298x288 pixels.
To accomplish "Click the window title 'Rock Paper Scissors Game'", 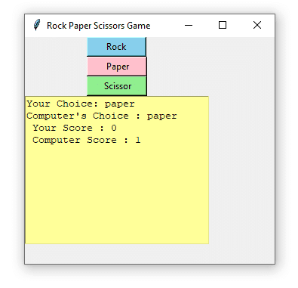I will pos(99,26).
